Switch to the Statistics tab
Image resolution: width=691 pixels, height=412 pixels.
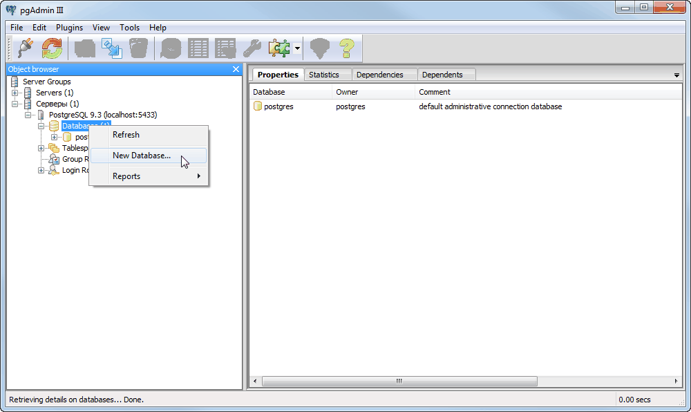pos(324,75)
